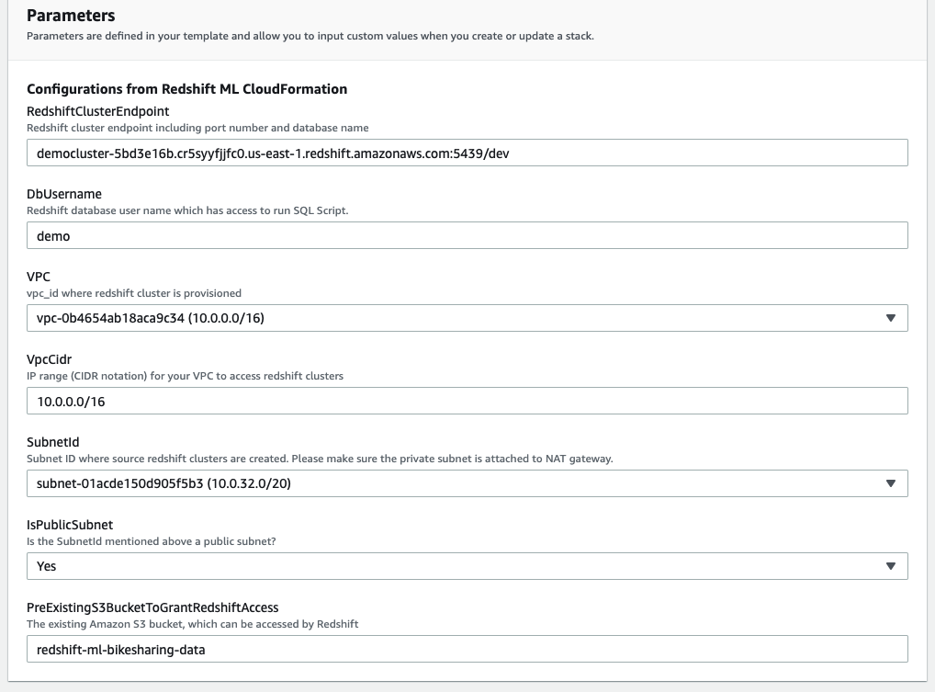The height and width of the screenshot is (692, 935).
Task: Click description 'Redshift database user name' text
Action: click(187, 210)
